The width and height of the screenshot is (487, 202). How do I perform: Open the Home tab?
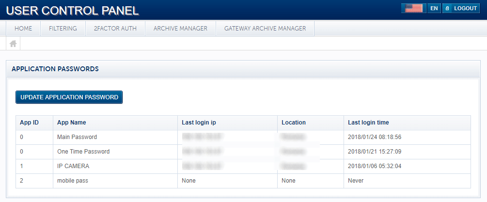tap(23, 29)
